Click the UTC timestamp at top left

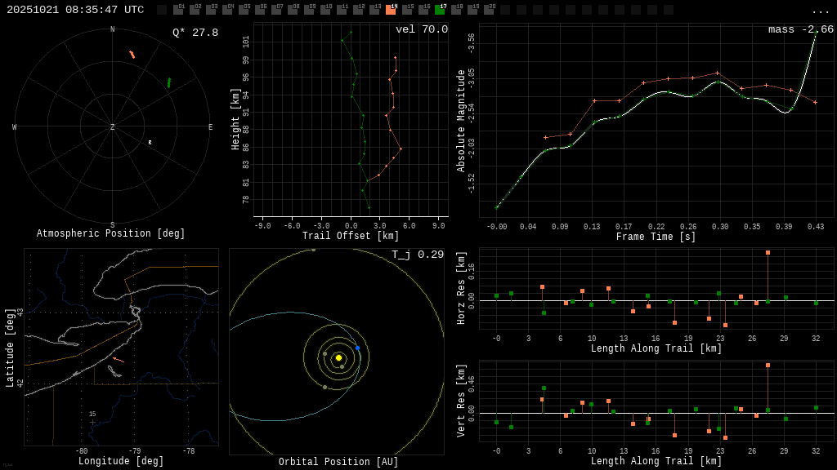click(x=75, y=10)
